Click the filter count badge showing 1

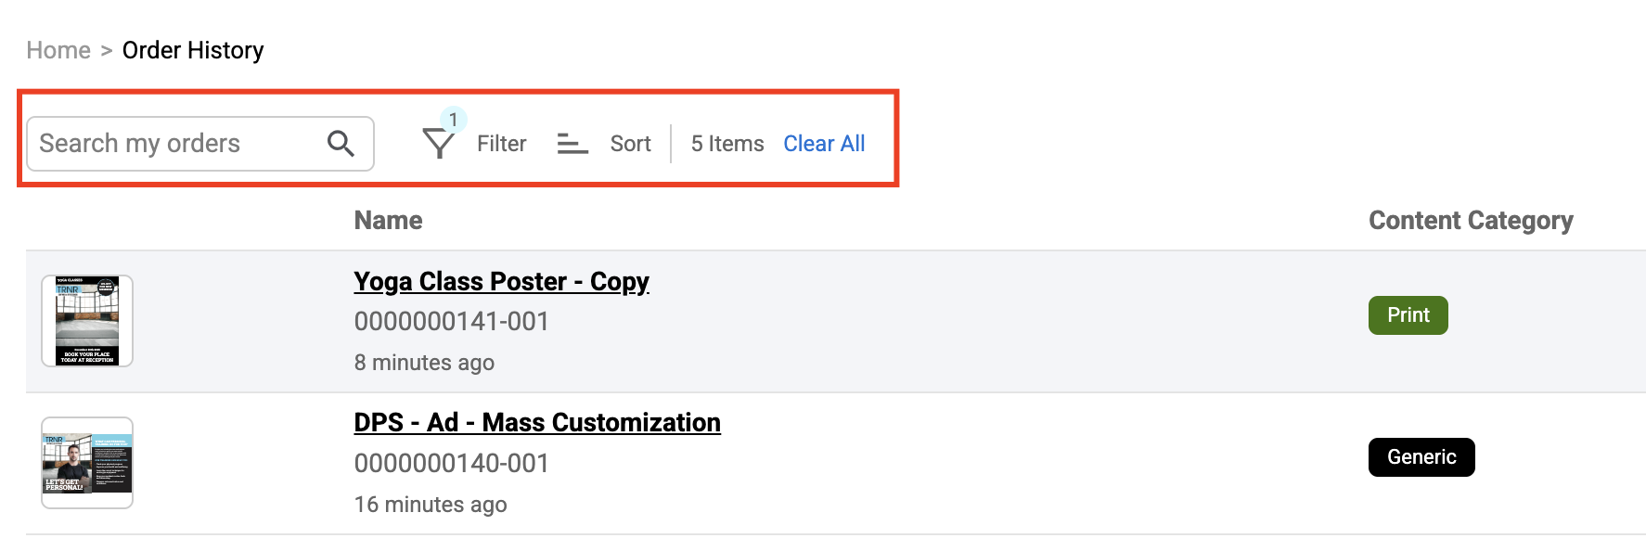(454, 120)
